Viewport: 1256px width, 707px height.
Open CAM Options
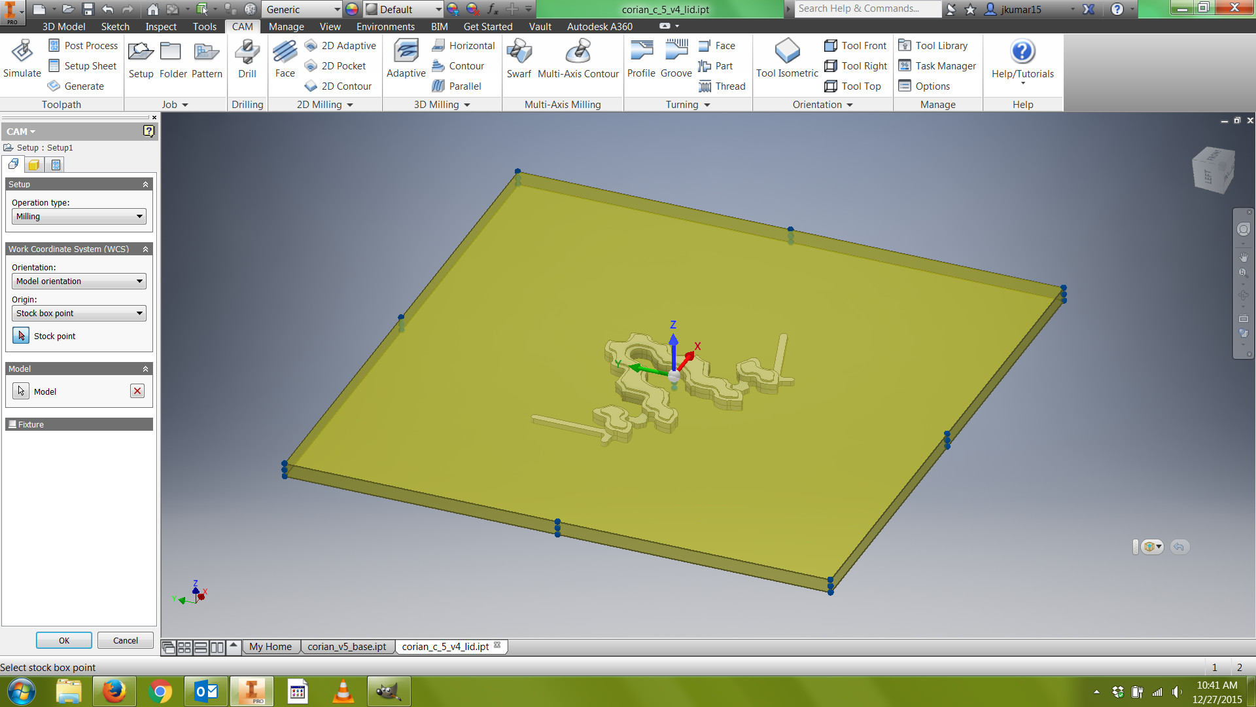924,86
